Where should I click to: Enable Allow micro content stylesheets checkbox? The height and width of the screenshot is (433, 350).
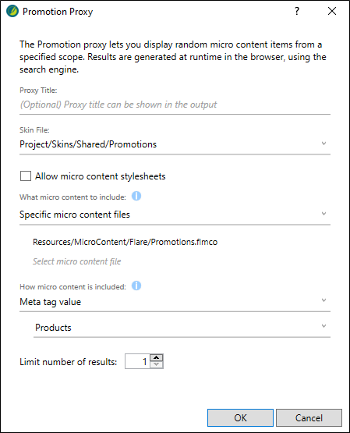coord(26,176)
